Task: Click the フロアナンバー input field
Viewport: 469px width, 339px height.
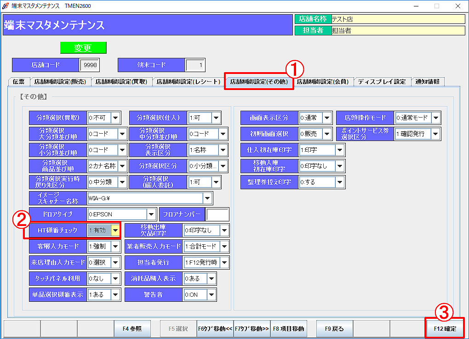Action: 217,214
